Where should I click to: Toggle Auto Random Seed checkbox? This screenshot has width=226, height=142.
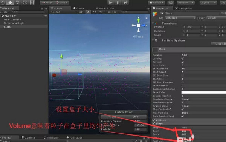(182, 116)
